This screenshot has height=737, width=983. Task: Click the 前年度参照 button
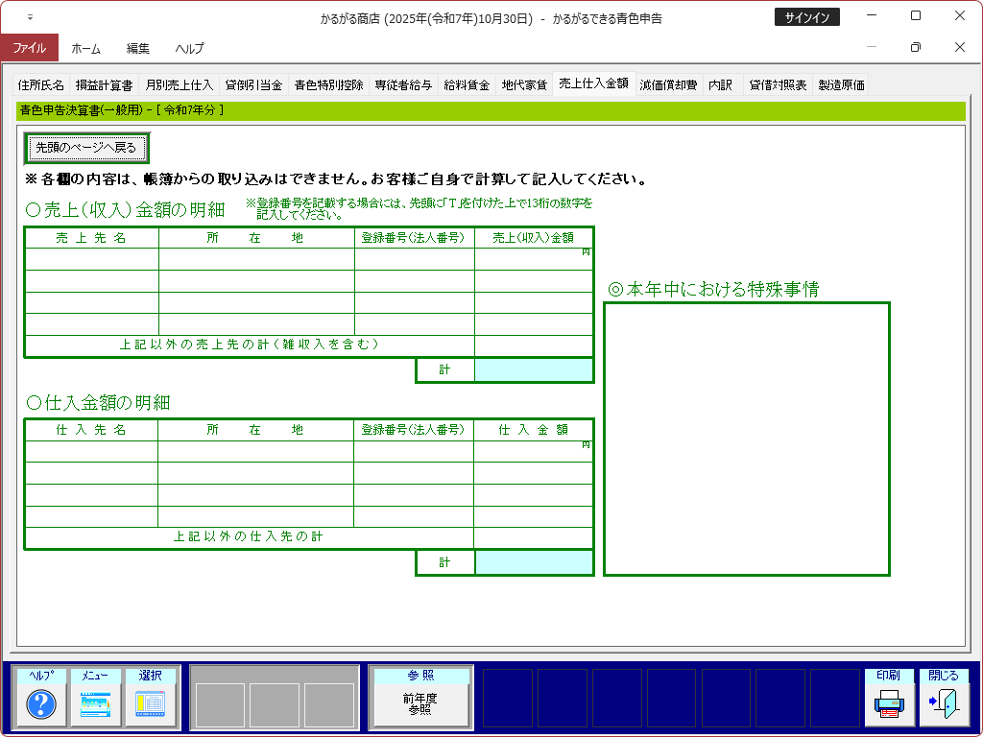420,705
